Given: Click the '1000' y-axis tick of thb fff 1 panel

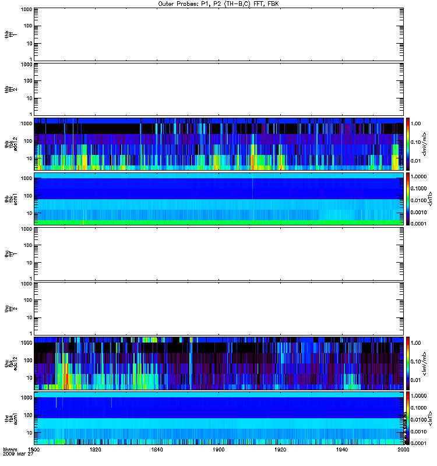Looking at the screenshot, I should [26, 9].
